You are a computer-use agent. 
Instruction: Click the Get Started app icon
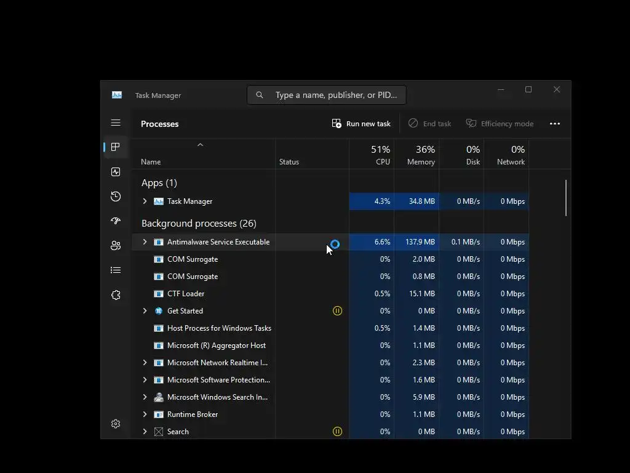click(159, 310)
